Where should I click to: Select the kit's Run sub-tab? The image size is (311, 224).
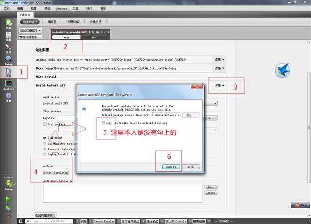point(94,37)
